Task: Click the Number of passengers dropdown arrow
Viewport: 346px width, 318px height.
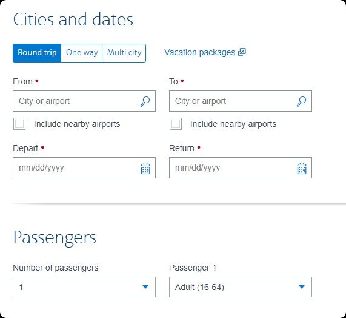Action: [x=145, y=287]
